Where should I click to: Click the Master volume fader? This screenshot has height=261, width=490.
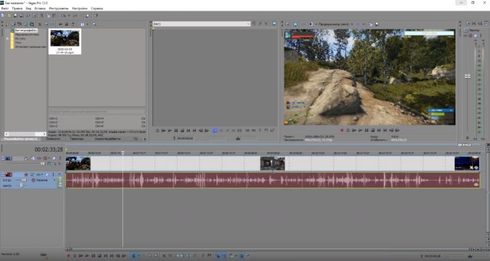pyautogui.click(x=468, y=76)
